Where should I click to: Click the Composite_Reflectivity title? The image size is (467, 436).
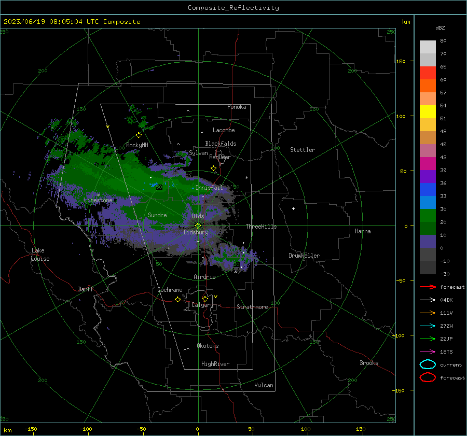click(233, 8)
